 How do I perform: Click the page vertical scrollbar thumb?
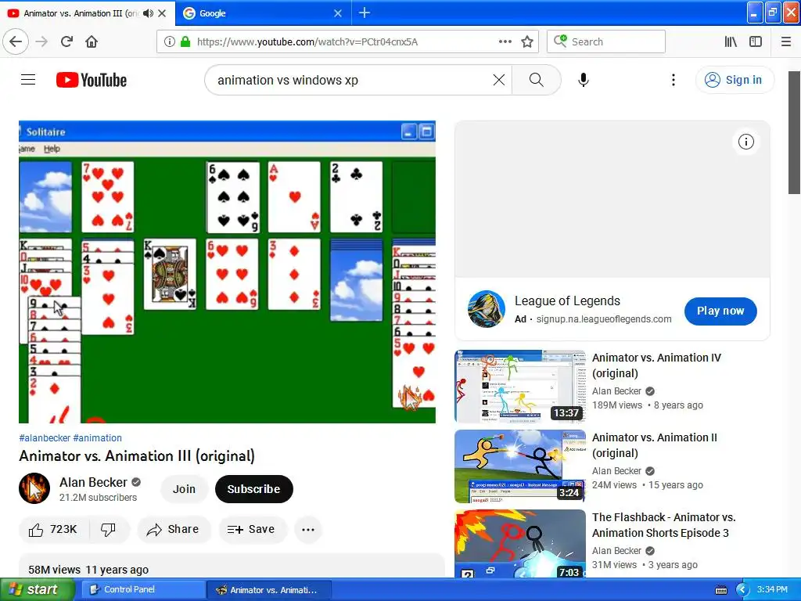click(x=794, y=133)
